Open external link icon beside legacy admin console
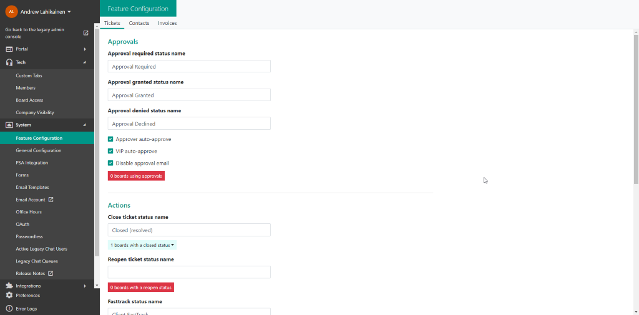Screen dimensions: 639x315 coord(85,33)
